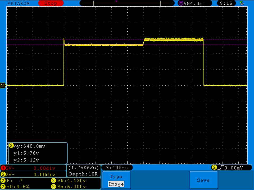This screenshot has height=190, width=254.
Task: Click the channel 2 ground level marker
Action: (3, 85)
